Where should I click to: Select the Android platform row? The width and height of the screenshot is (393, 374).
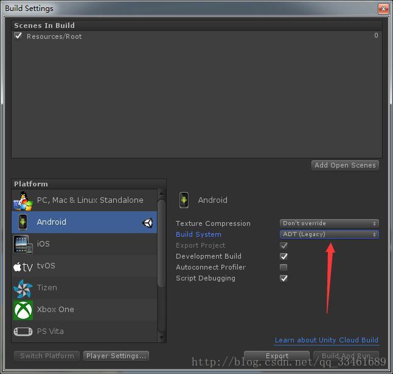[85, 222]
